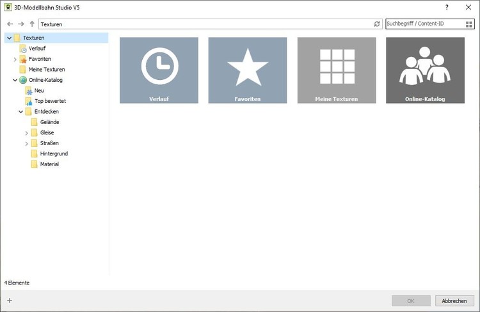Select Meine Texturen in the tree
480x312 pixels.
[x=47, y=70]
